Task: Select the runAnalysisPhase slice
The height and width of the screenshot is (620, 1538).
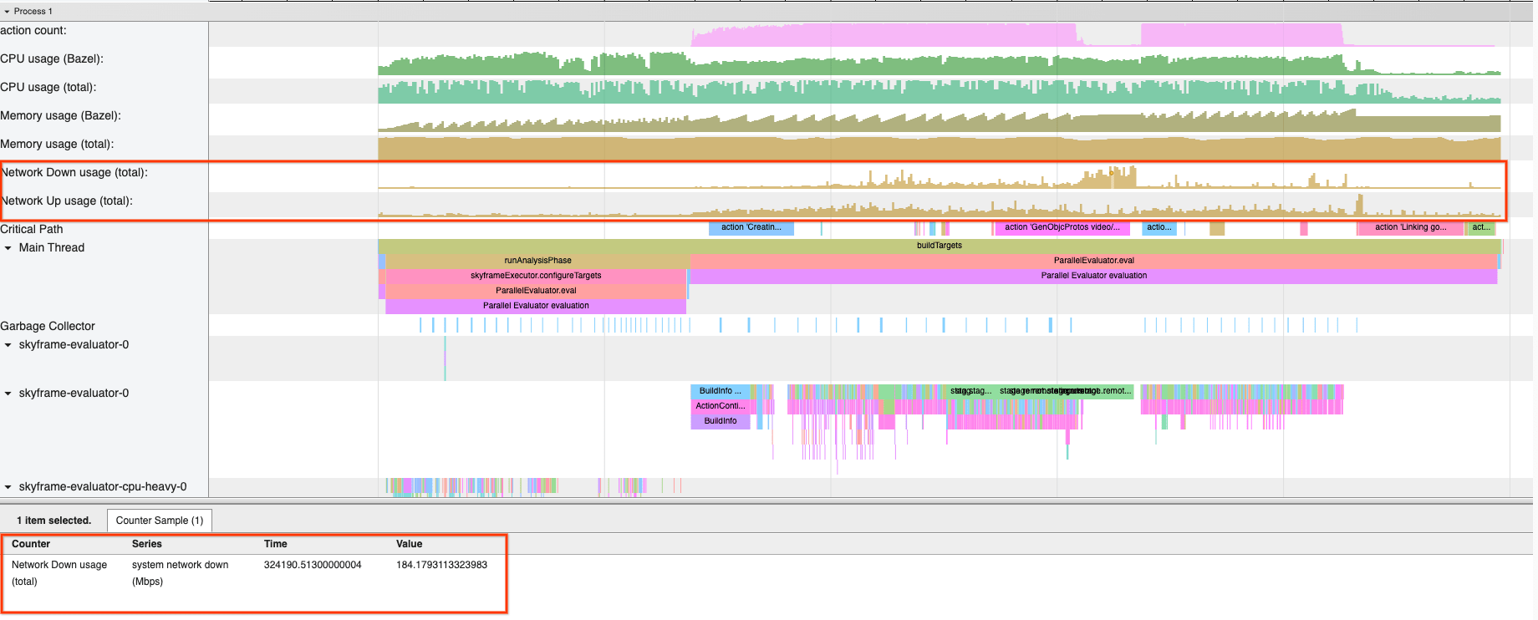Action: pyautogui.click(x=537, y=261)
